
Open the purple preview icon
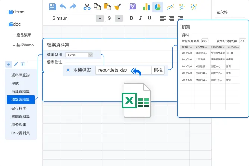[132, 7]
